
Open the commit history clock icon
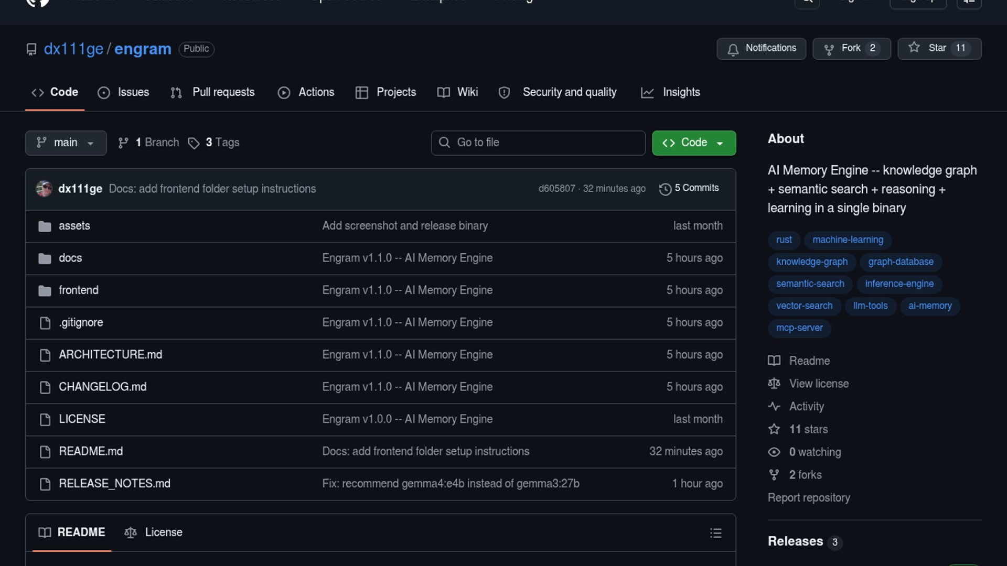tap(665, 189)
